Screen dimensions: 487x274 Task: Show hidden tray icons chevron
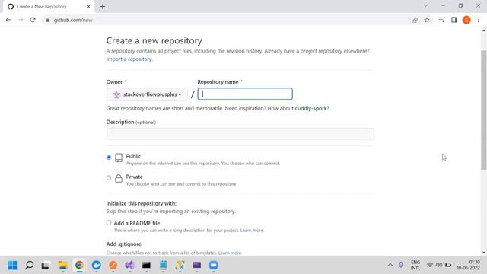point(390,265)
